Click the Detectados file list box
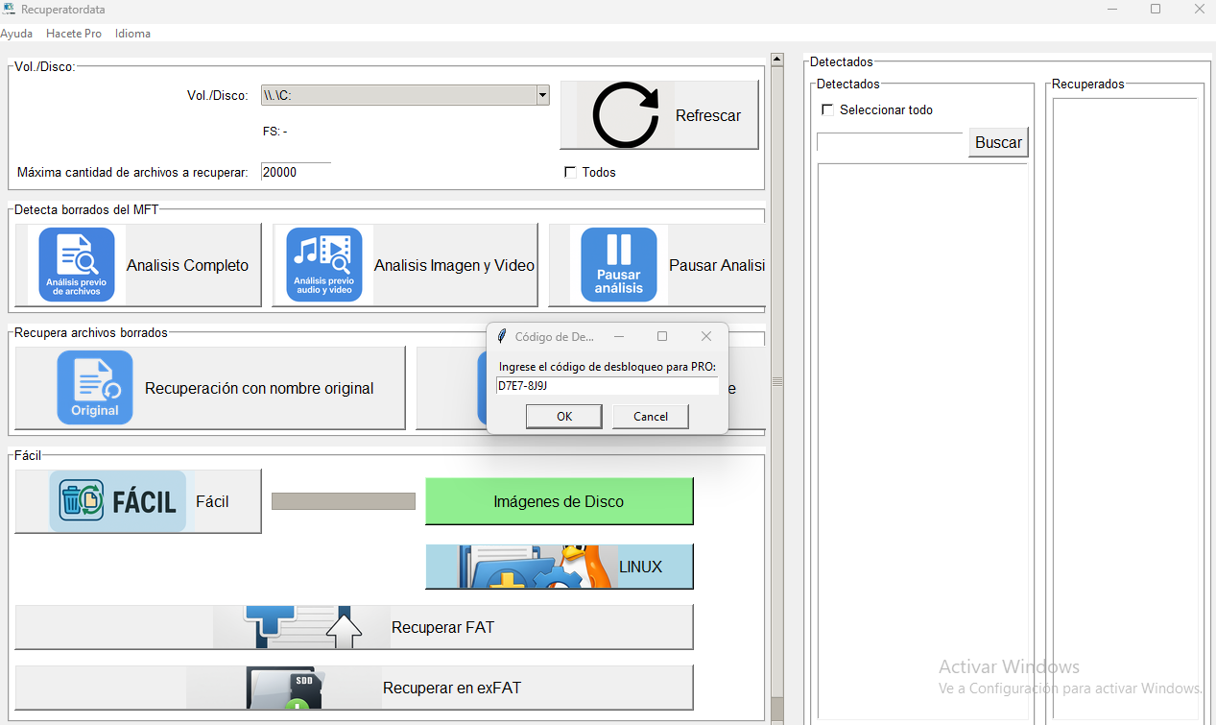 (922, 442)
